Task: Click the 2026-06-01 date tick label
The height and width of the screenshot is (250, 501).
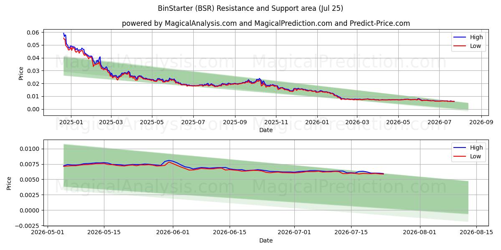Action: tap(173, 232)
